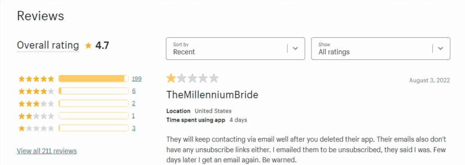Open the 2 three-star reviews link

[134, 104]
